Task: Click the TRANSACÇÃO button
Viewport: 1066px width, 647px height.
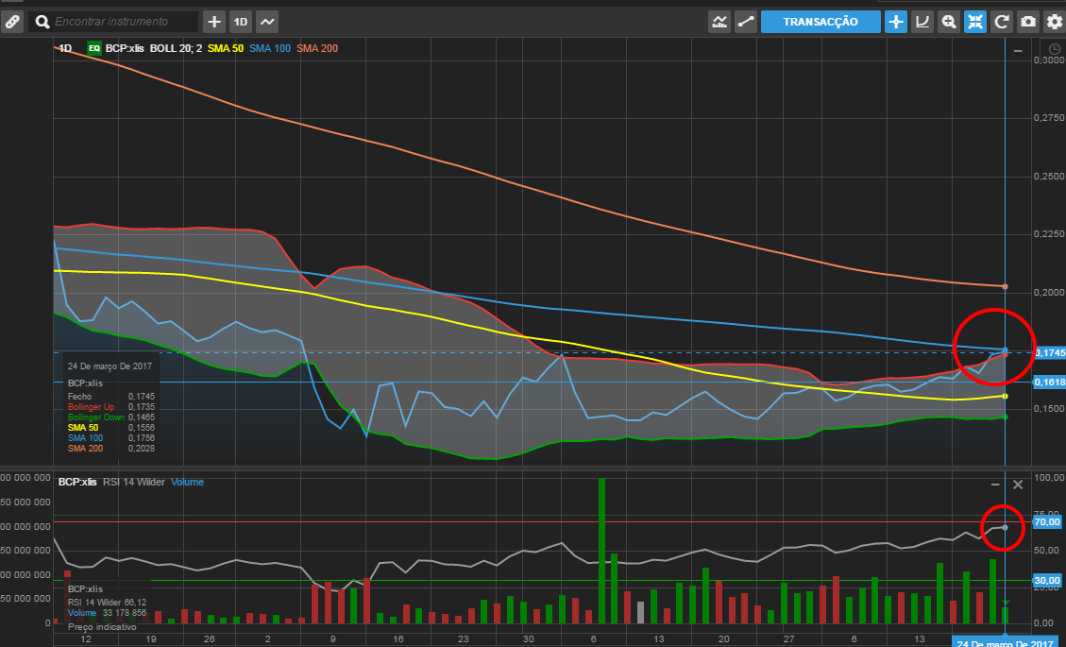Action: tap(821, 21)
